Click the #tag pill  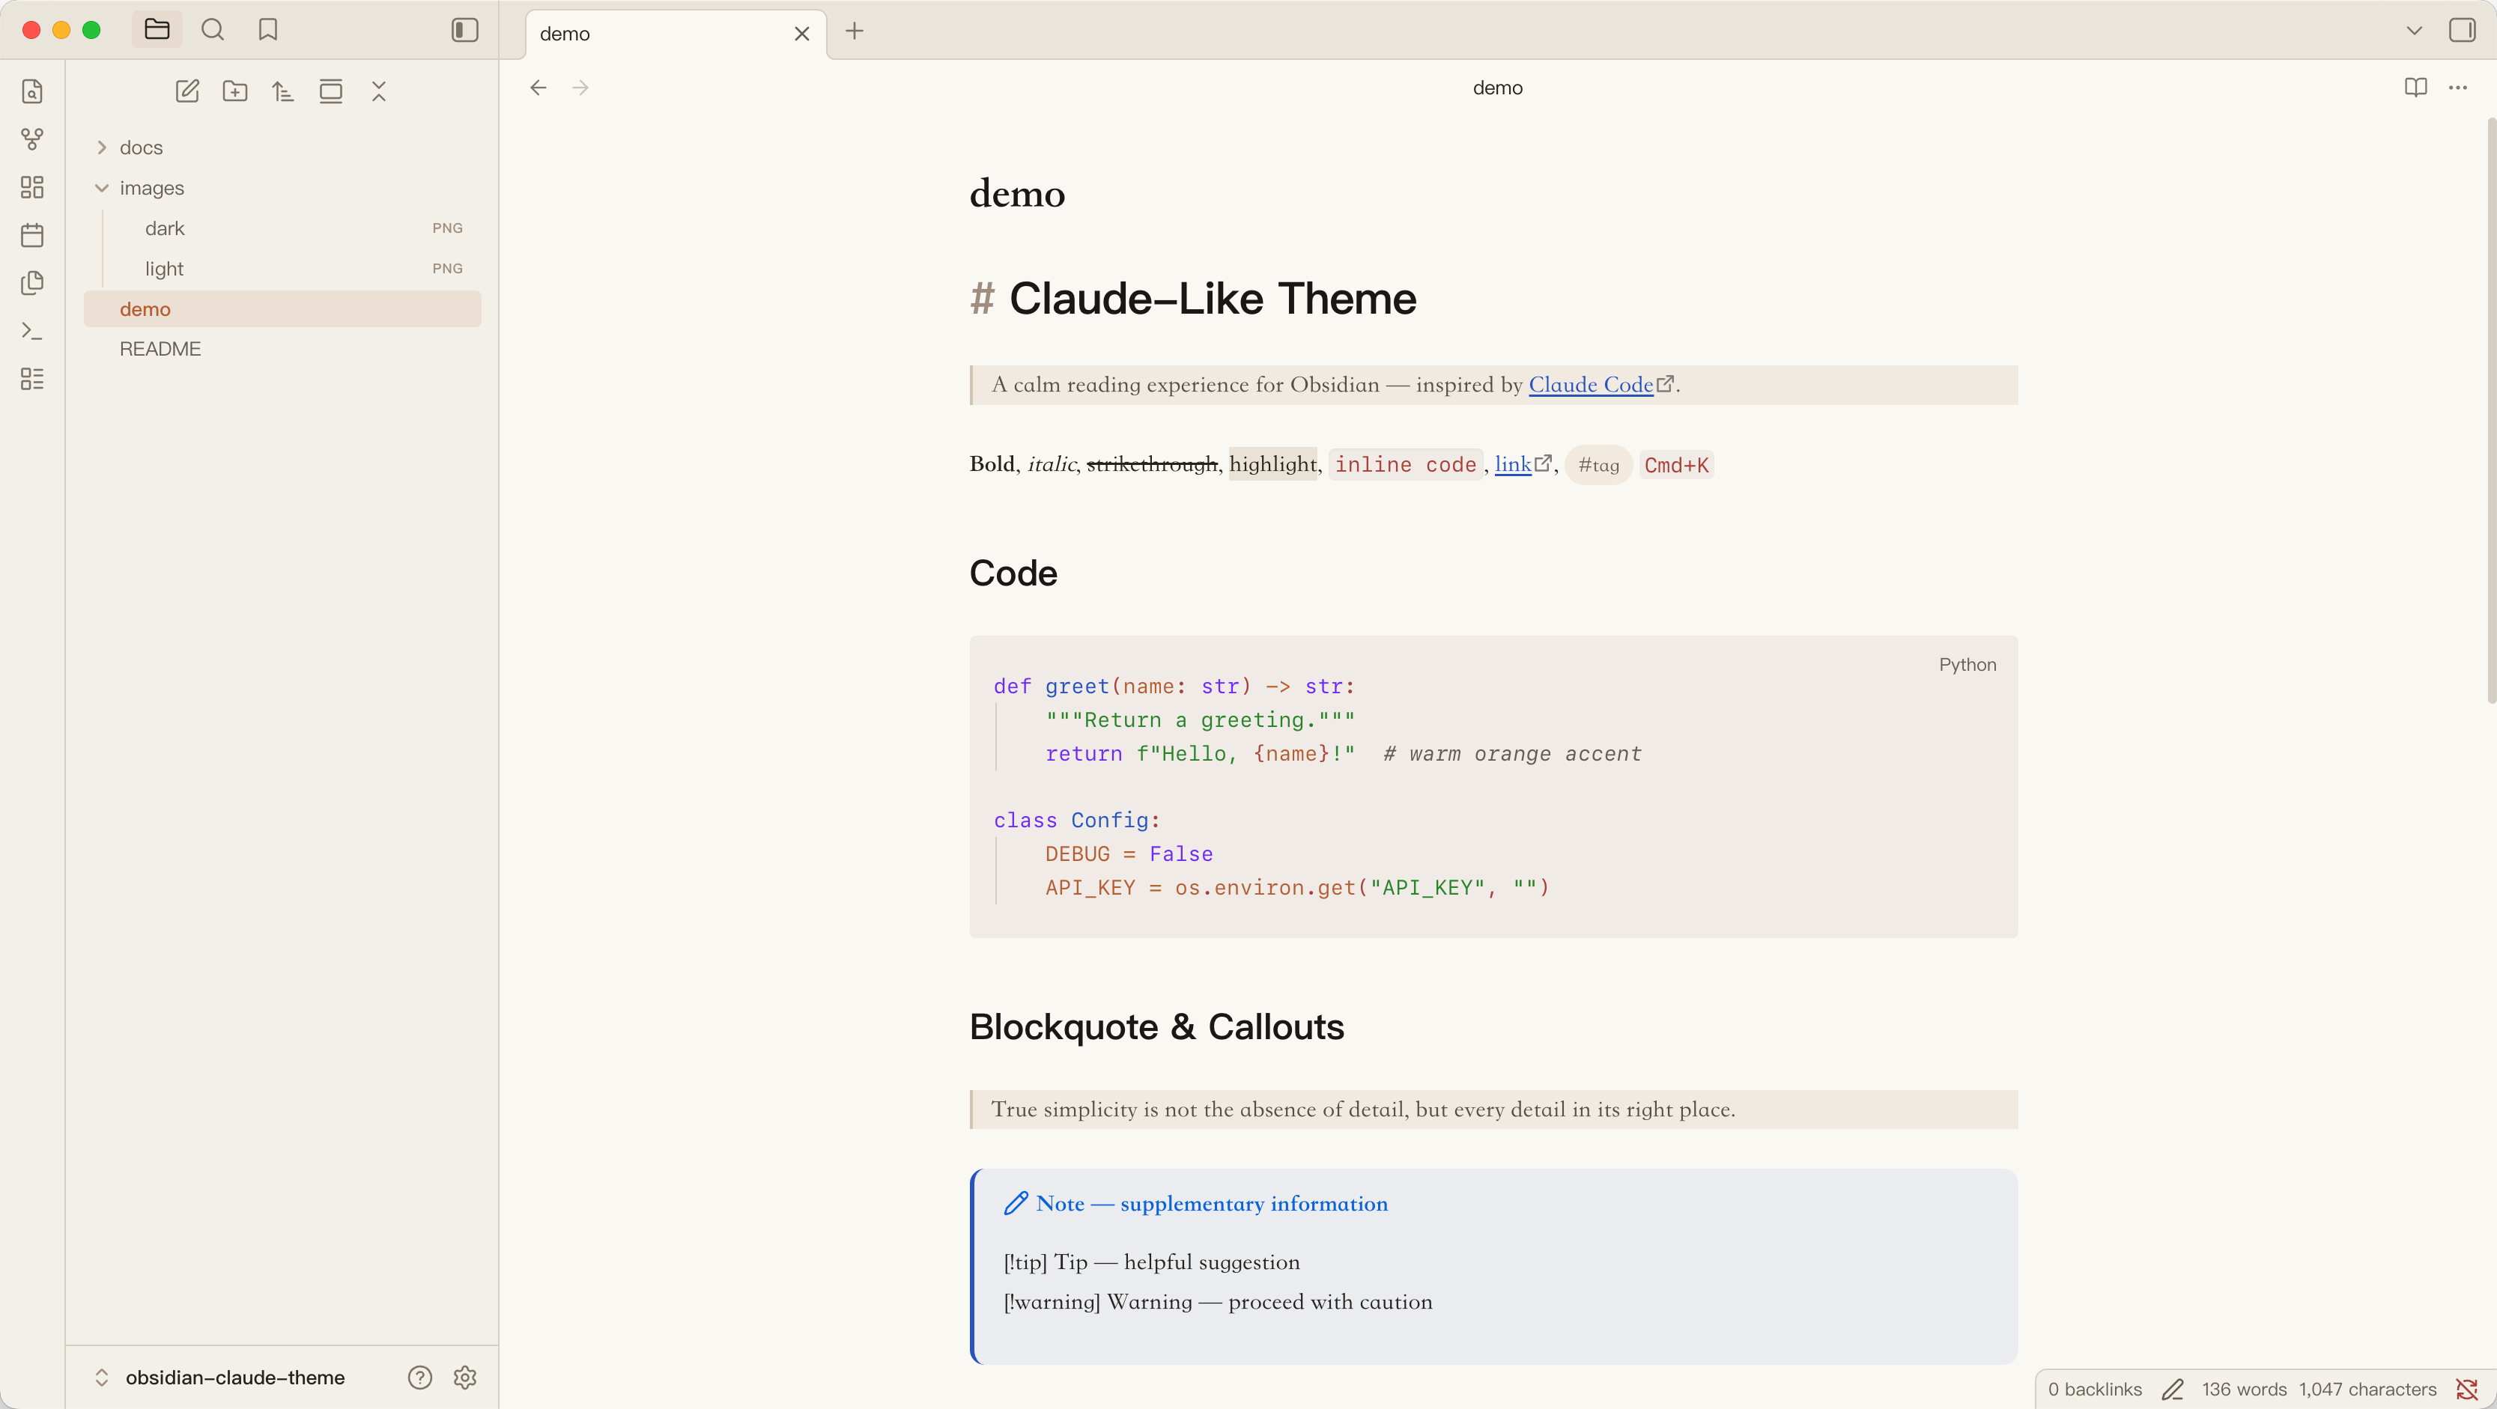point(1598,465)
